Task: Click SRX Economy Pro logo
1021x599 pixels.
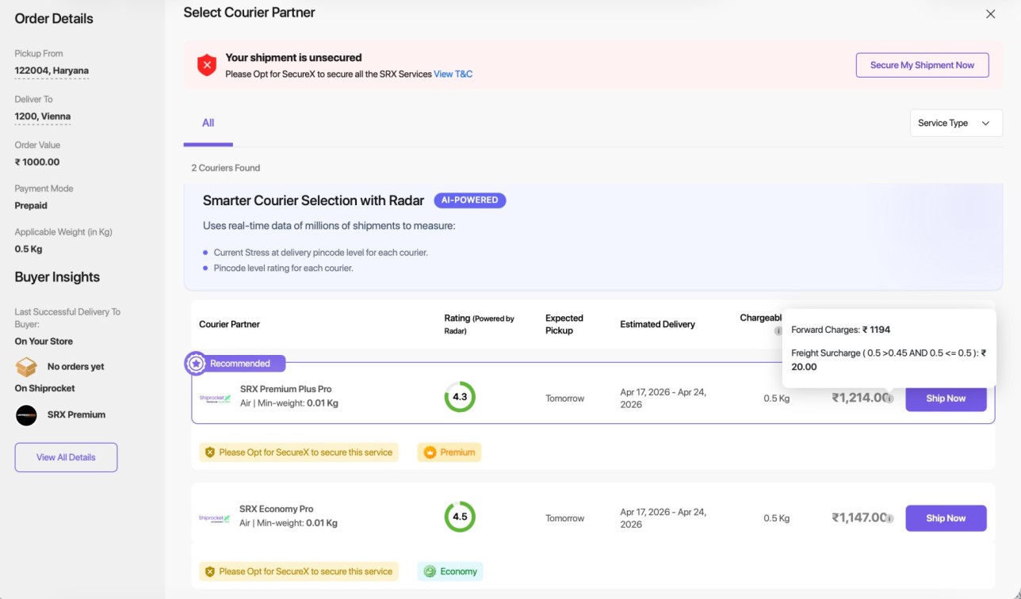Action: coord(215,518)
